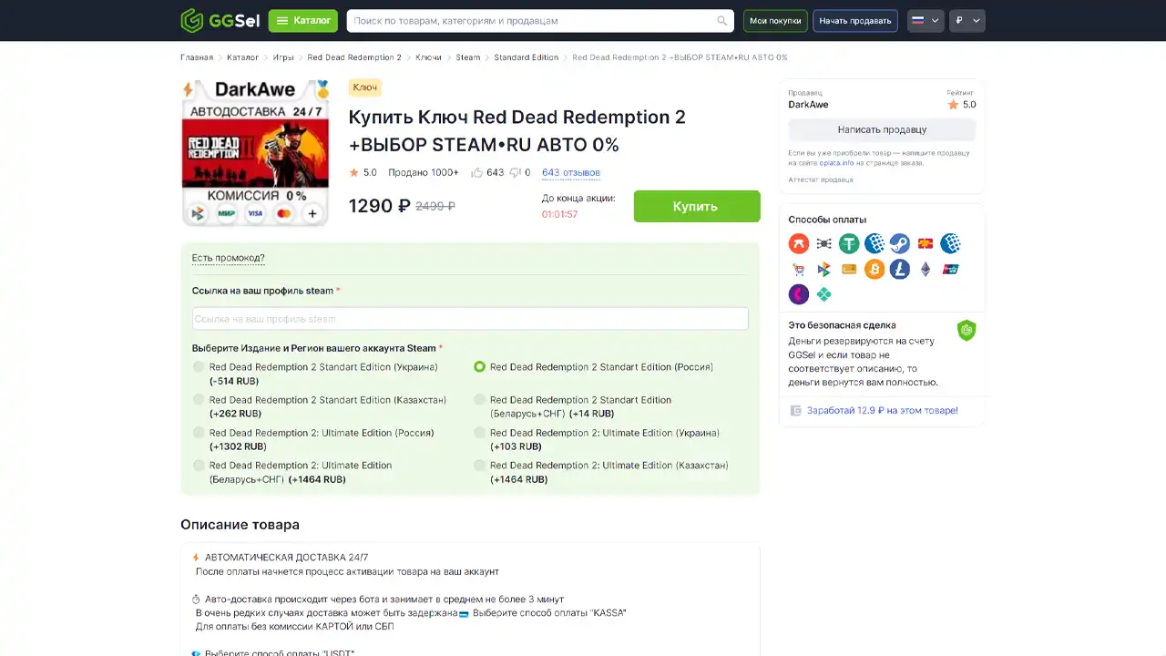Select the gold bank card payment icon

pos(849,269)
